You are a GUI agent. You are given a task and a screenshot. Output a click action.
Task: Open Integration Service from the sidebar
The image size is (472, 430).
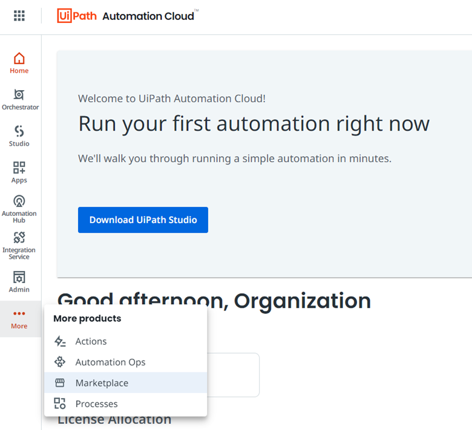click(x=19, y=246)
